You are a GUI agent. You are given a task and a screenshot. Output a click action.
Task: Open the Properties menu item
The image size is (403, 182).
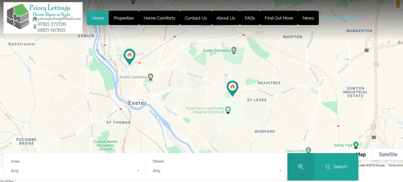click(x=123, y=18)
